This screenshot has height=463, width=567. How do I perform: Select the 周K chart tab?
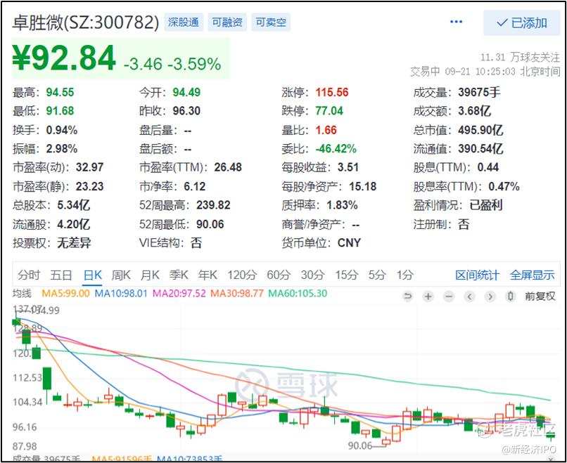click(x=121, y=275)
